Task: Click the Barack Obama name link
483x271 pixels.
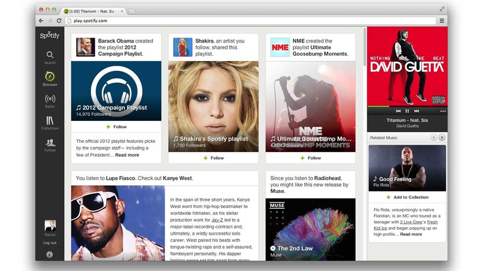Action: click(x=116, y=41)
